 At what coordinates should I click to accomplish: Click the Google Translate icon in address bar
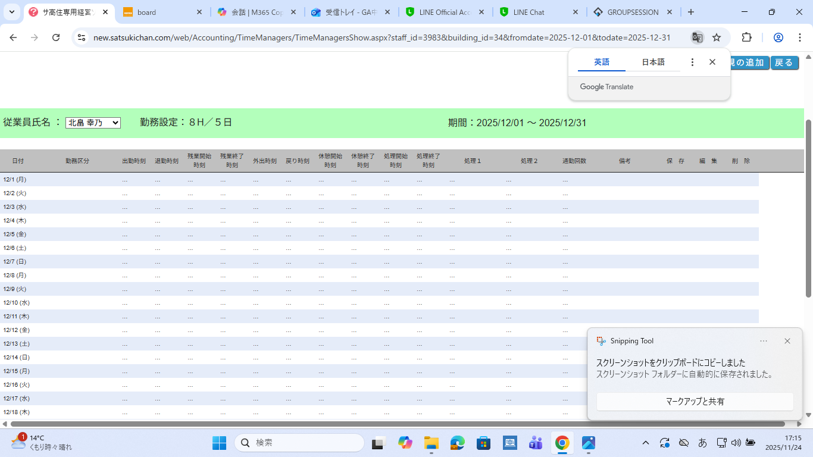pos(697,37)
